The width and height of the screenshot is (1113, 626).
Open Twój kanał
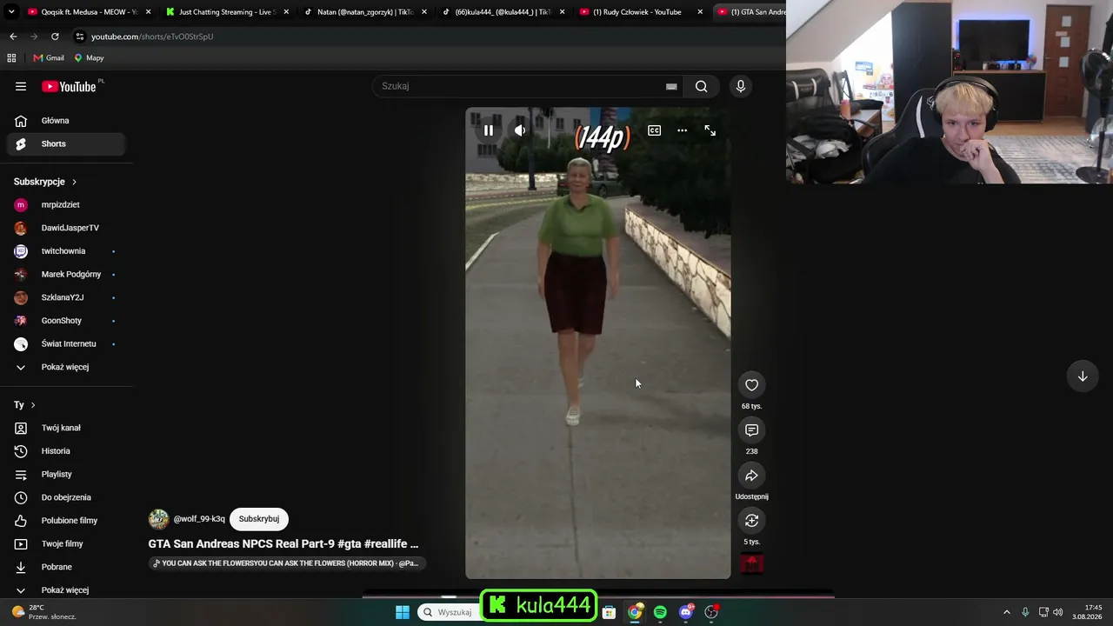(x=66, y=428)
